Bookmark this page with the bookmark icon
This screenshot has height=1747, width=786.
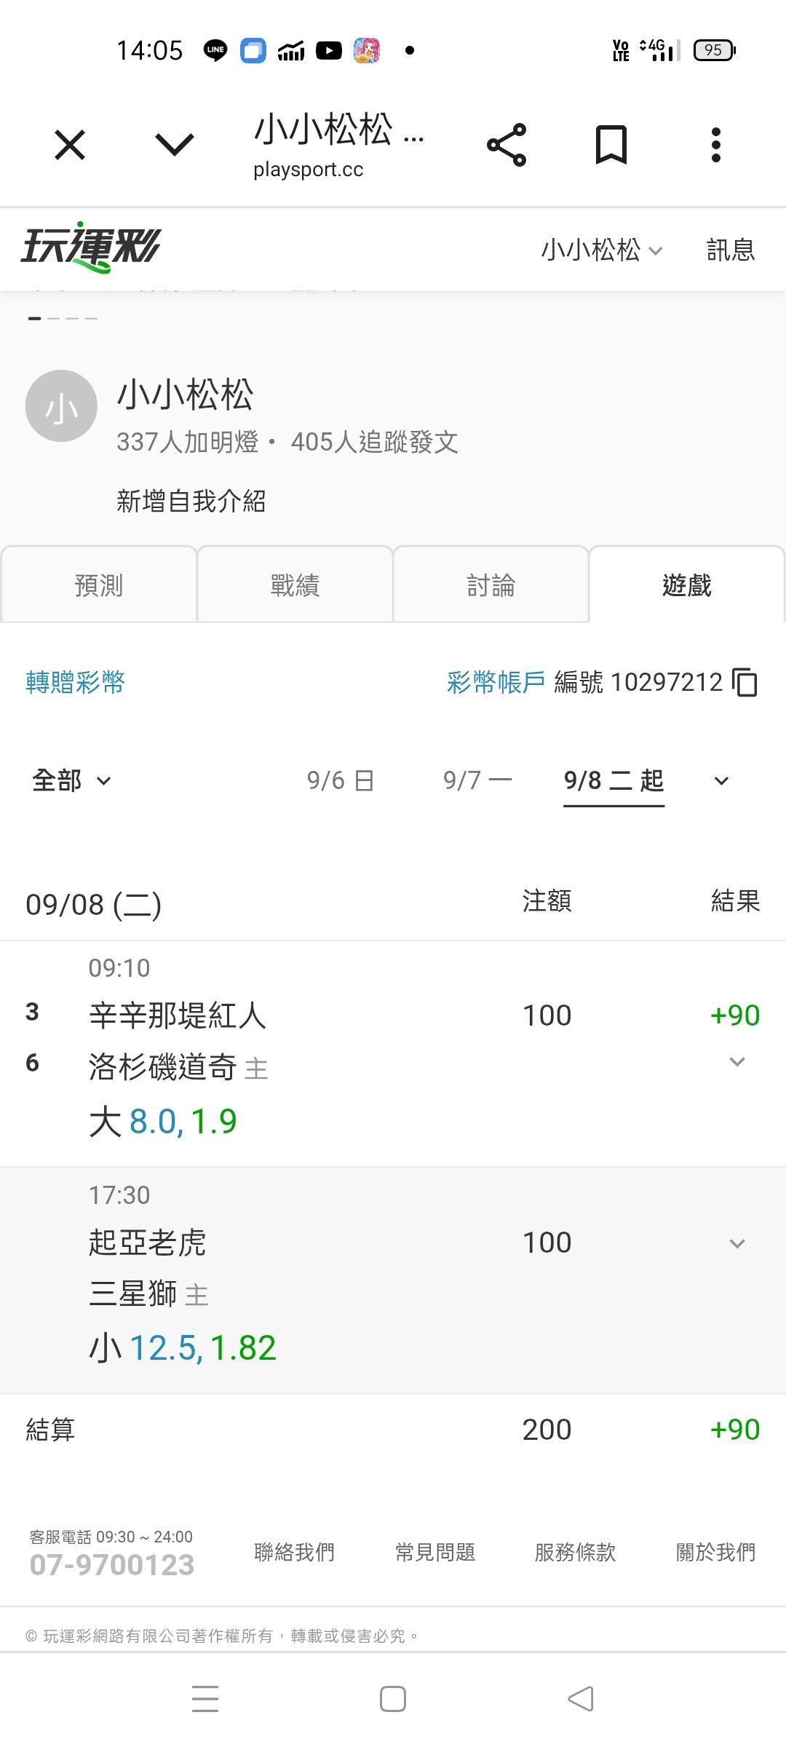[x=611, y=144]
